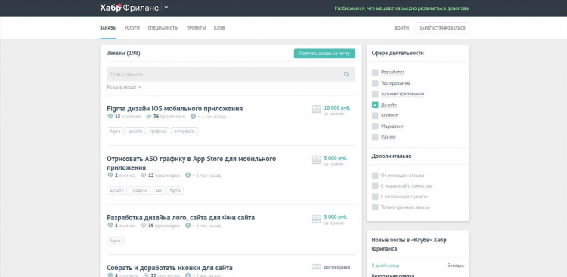The height and width of the screenshot is (277, 567).
Task: Tick the Контент checkbox
Action: coord(375,116)
